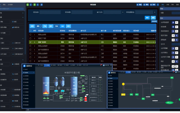180x113 pixels.
Task: Switch to the 数据 tab in right panel
Action: pyautogui.click(x=177, y=5)
